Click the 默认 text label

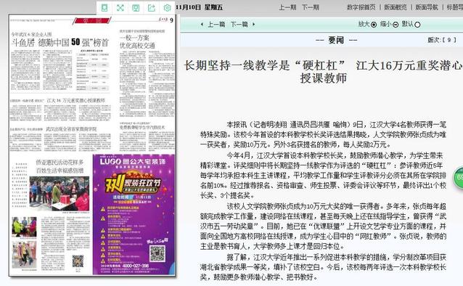coord(408,24)
